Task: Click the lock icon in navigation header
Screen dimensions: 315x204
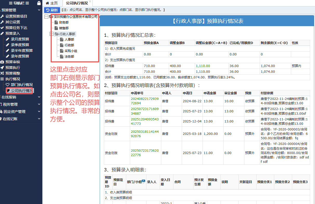Action: [x=39, y=3]
